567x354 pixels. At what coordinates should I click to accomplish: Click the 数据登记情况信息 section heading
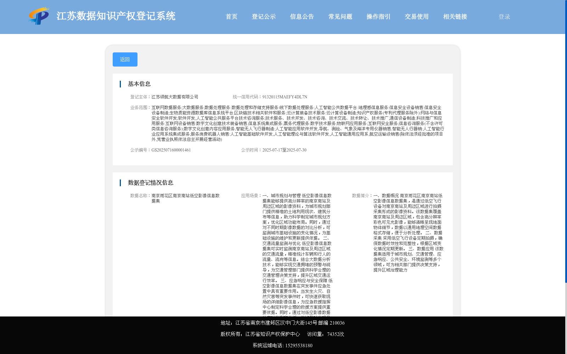point(151,183)
